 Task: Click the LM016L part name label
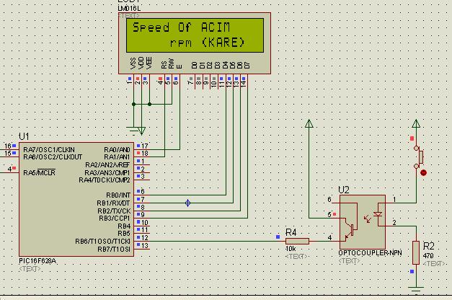click(129, 9)
